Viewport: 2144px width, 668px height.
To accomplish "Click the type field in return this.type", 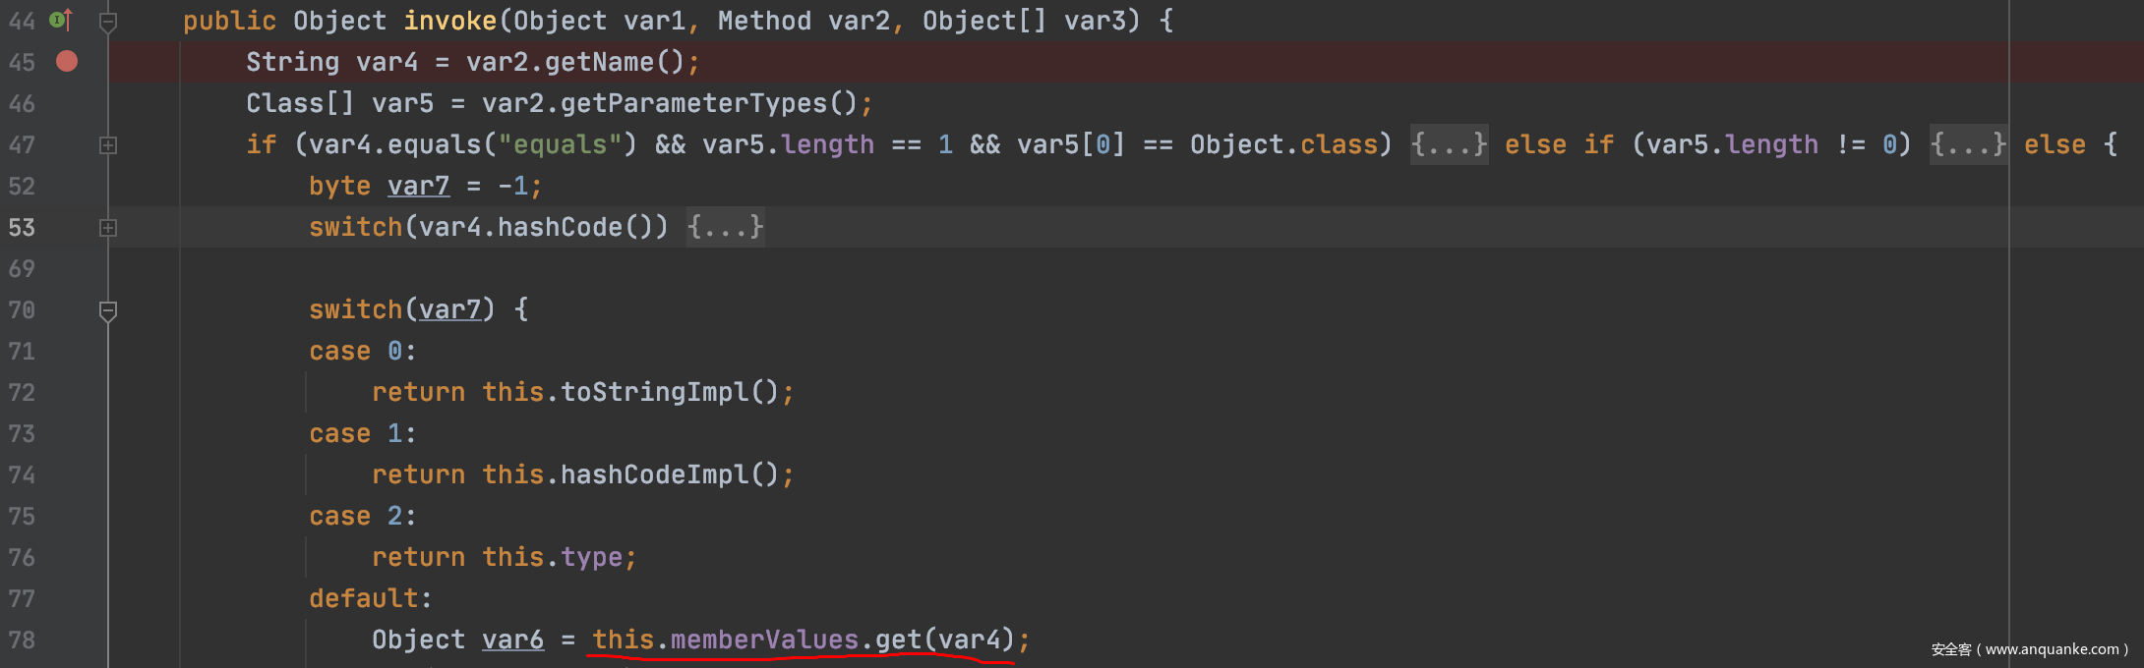I will point(591,558).
